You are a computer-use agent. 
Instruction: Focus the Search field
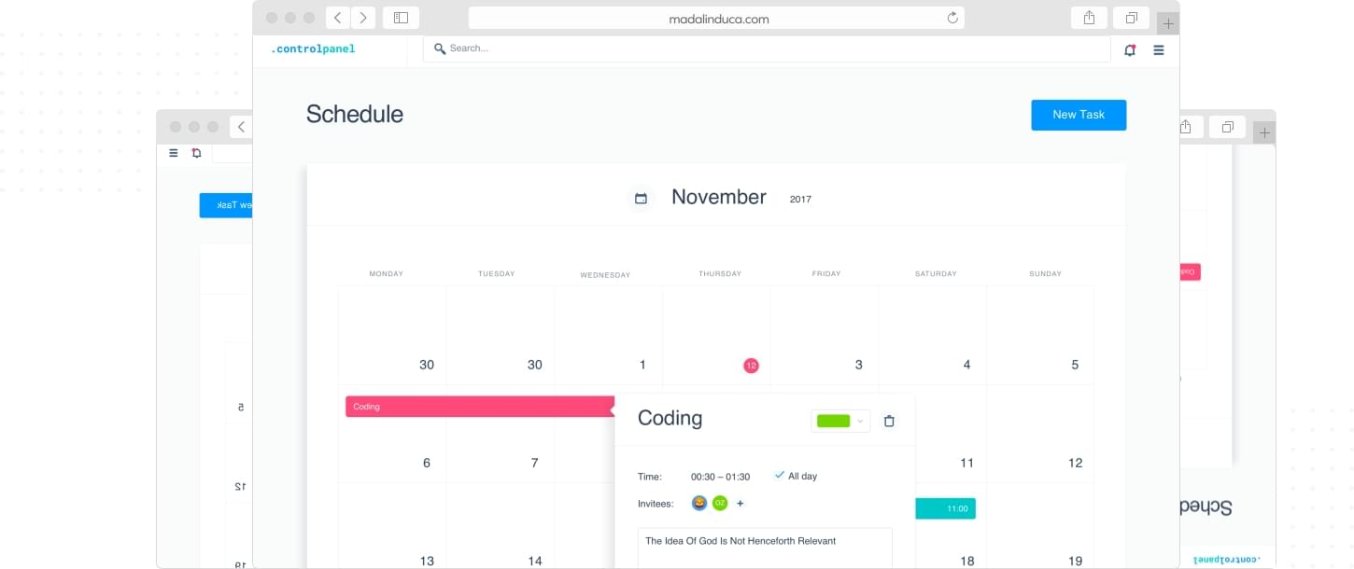pos(766,49)
